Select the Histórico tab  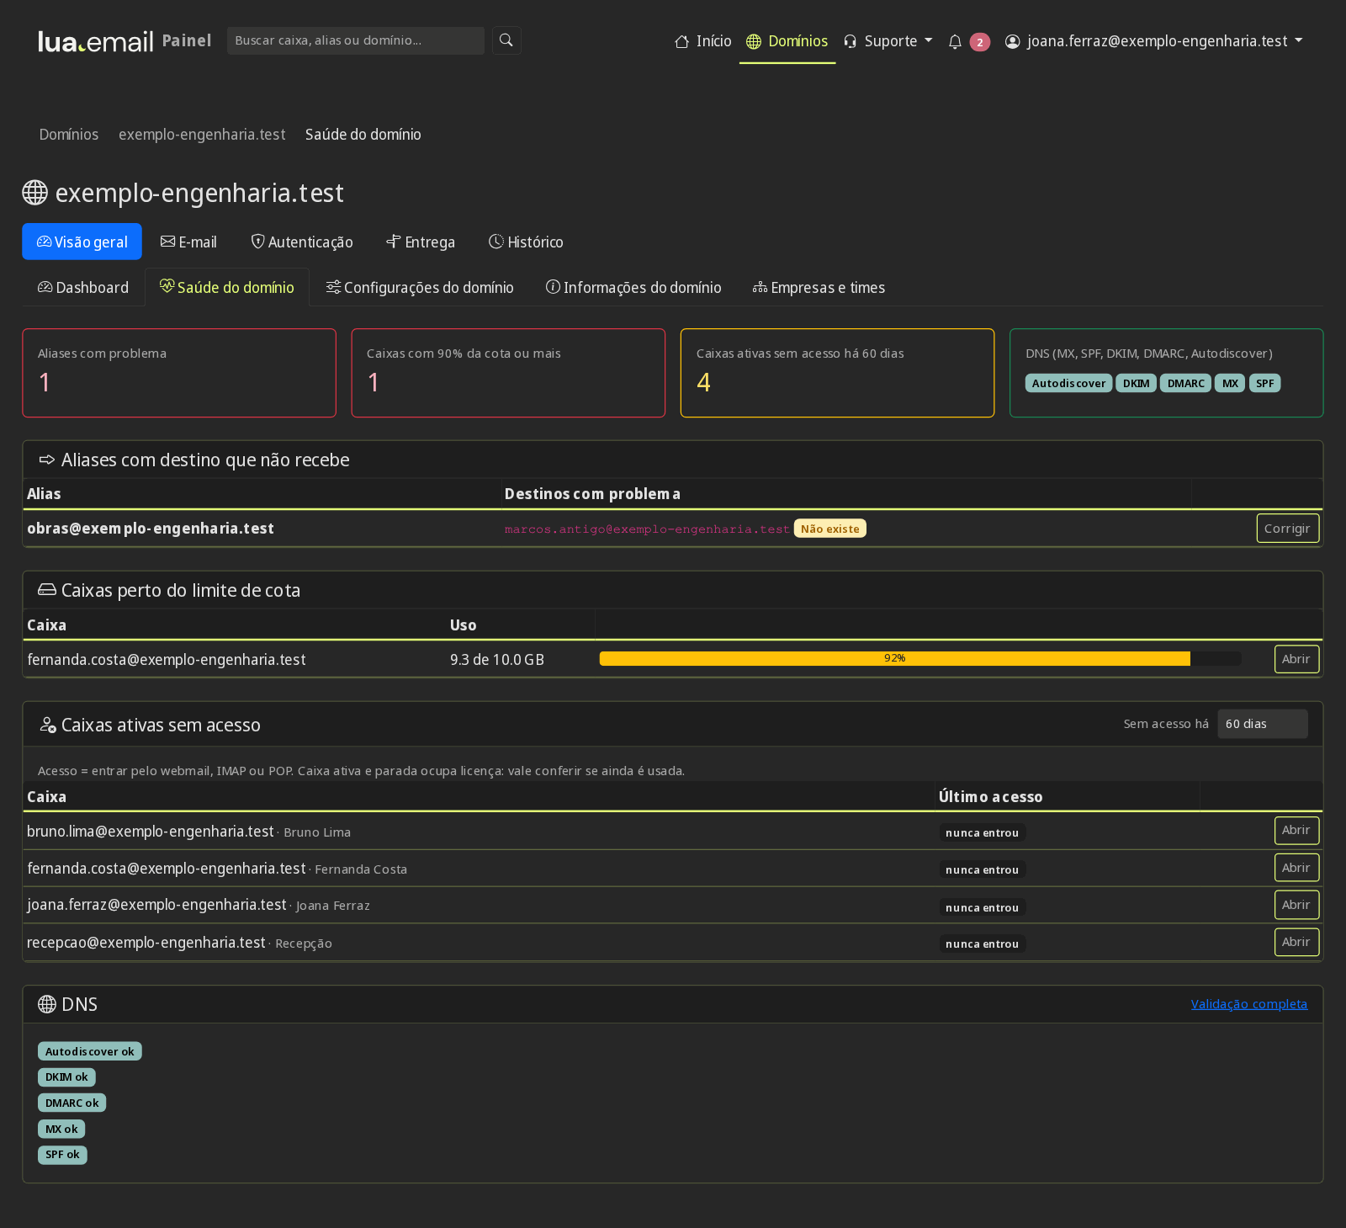coord(526,242)
